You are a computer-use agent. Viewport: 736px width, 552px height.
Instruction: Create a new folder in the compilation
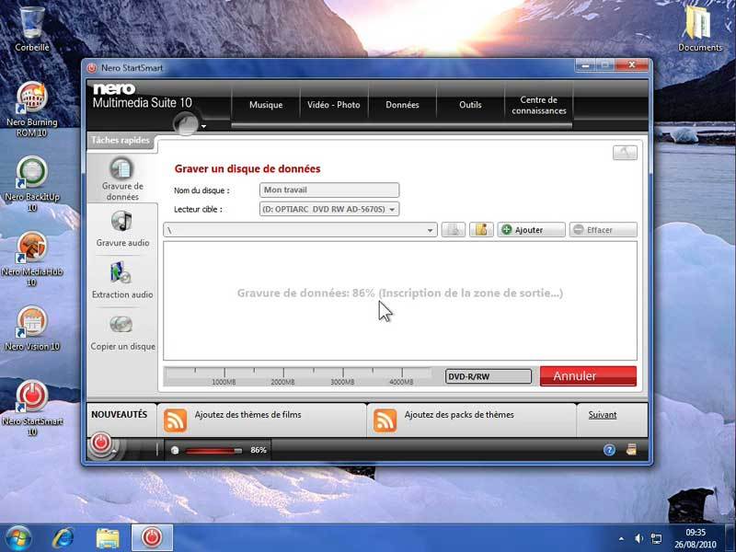[x=481, y=229]
